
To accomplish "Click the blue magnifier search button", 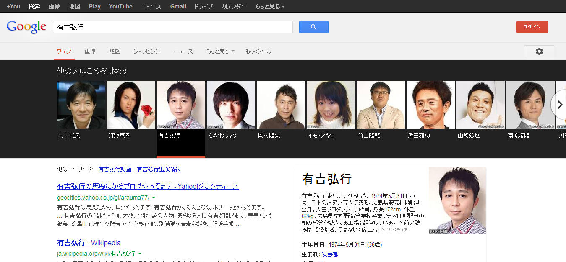I will (x=313, y=27).
